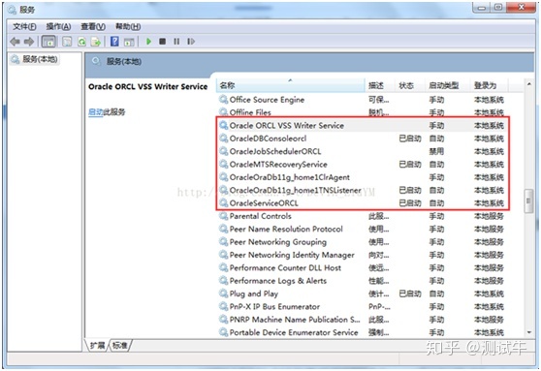
Task: Click the Services icon in the title bar
Action: click(12, 10)
